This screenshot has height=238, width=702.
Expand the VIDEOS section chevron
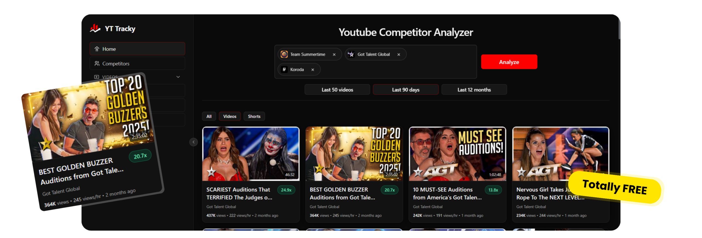(x=178, y=77)
